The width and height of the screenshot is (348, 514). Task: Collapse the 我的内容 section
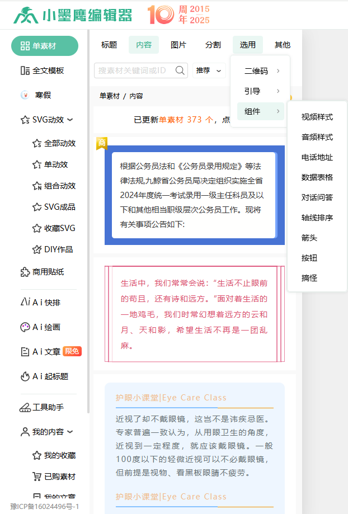(x=70, y=432)
